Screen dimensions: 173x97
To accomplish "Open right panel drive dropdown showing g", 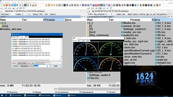I will pos(89,11).
